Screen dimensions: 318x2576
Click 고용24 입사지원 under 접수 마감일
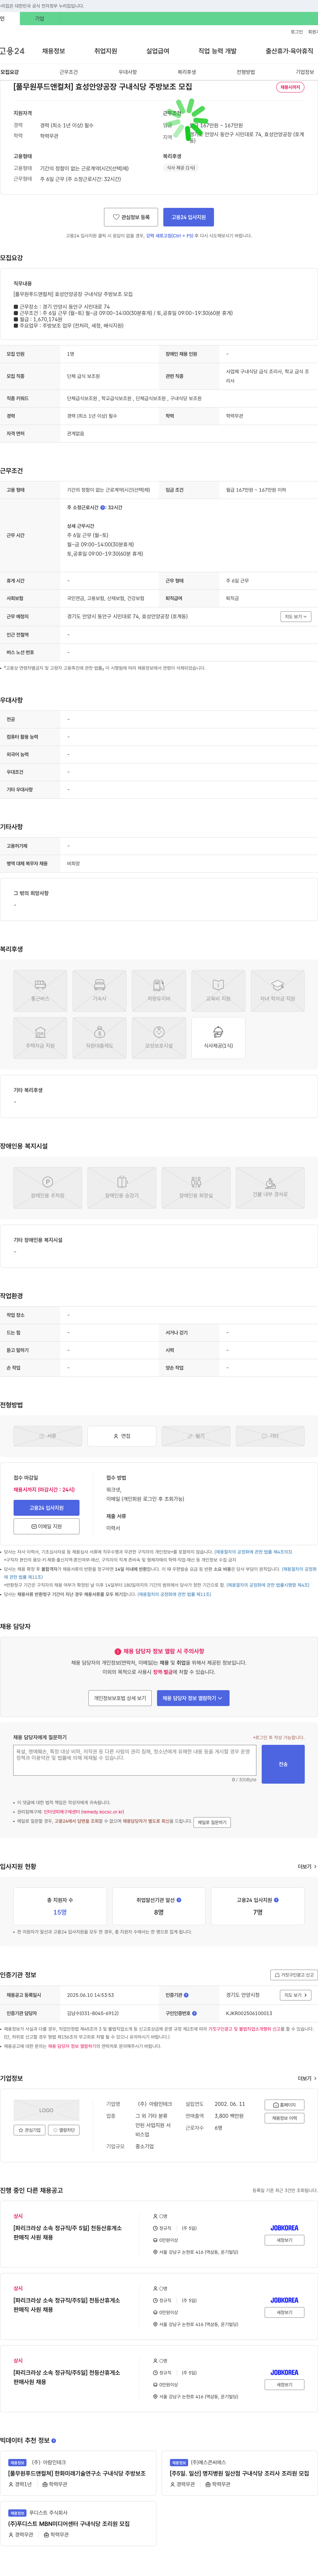click(46, 1508)
